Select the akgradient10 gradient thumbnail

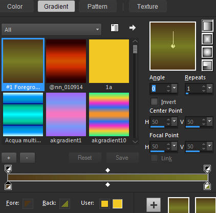(109, 115)
